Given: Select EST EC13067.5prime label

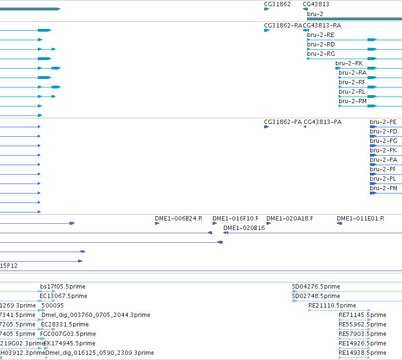Looking at the screenshot, I should [x=63, y=296].
